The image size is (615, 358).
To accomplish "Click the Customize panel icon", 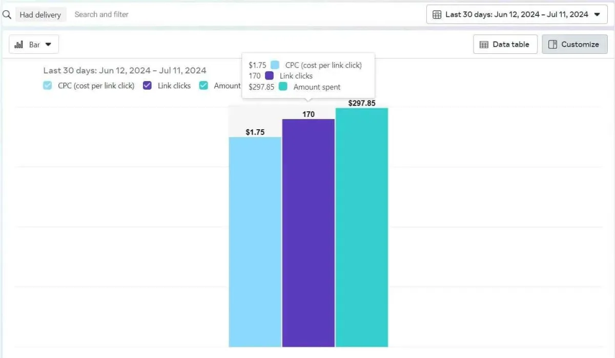I will click(552, 45).
